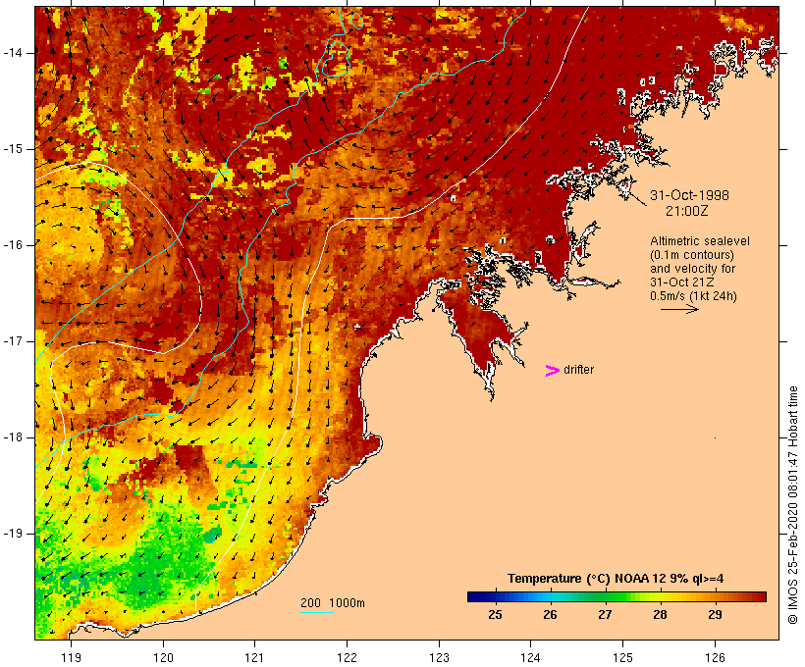Click the '0.5m/s (1kt 24h)' scale text

pos(694,296)
